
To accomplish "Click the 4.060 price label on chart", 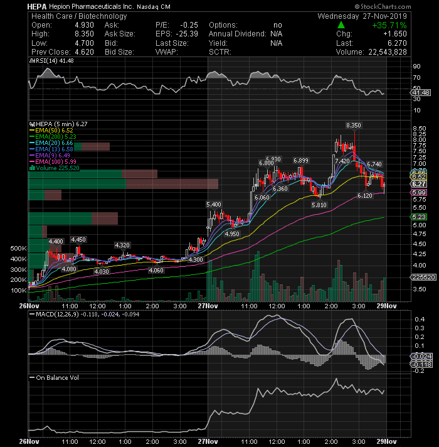I will [156, 271].
